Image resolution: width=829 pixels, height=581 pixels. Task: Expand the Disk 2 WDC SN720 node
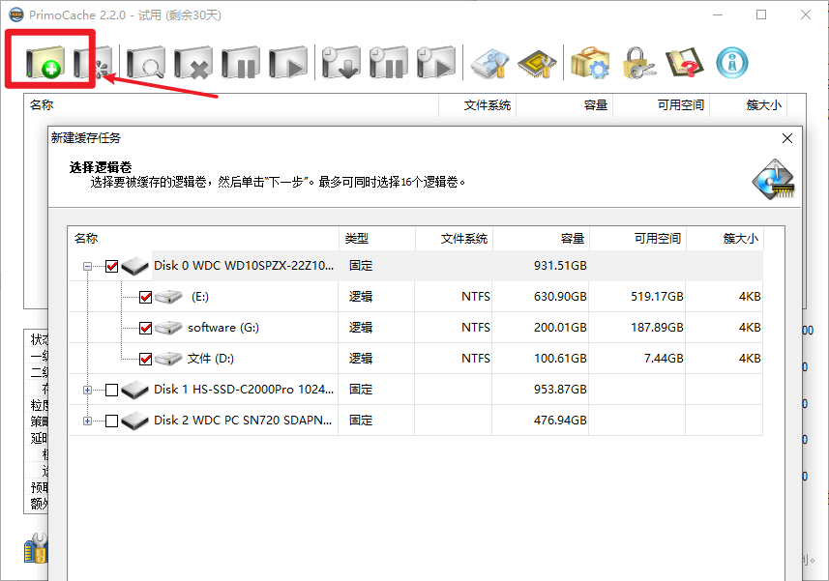88,420
